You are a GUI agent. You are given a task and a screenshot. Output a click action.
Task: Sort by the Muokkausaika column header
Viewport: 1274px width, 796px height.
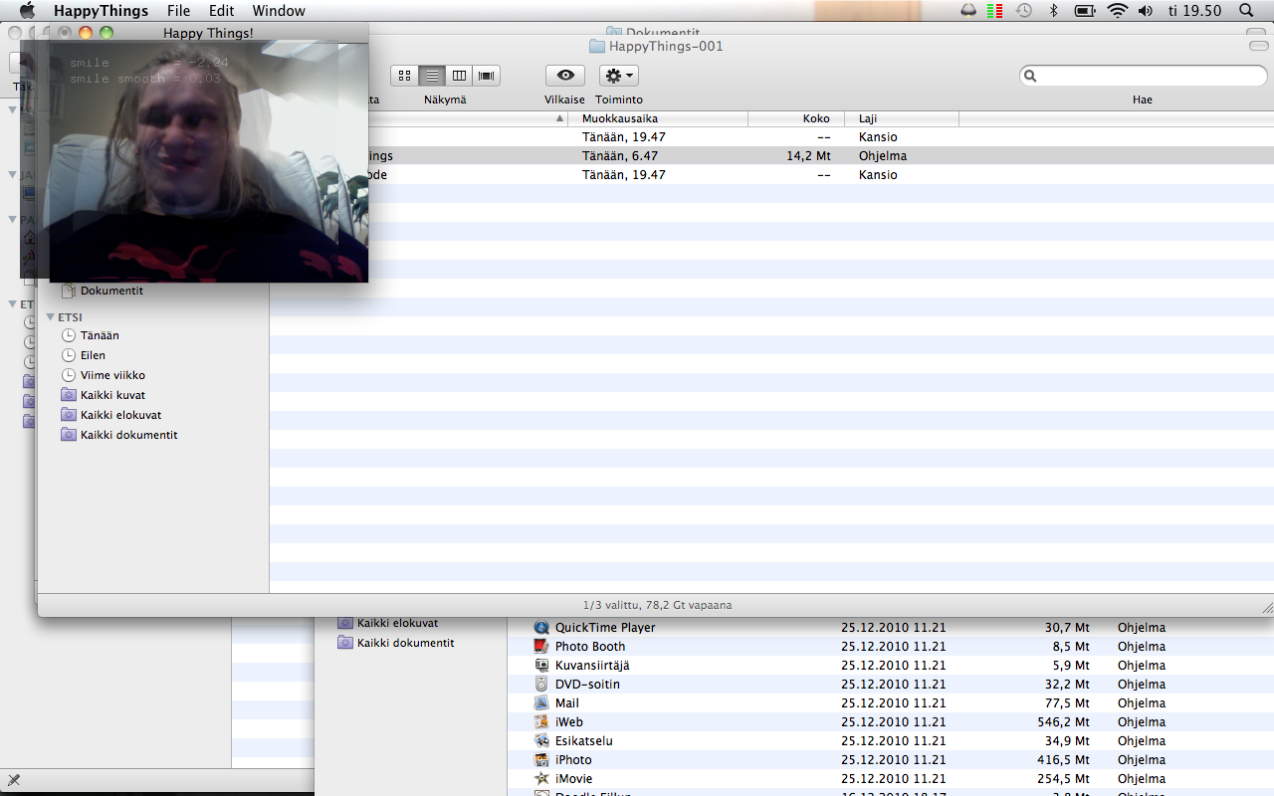coord(657,118)
